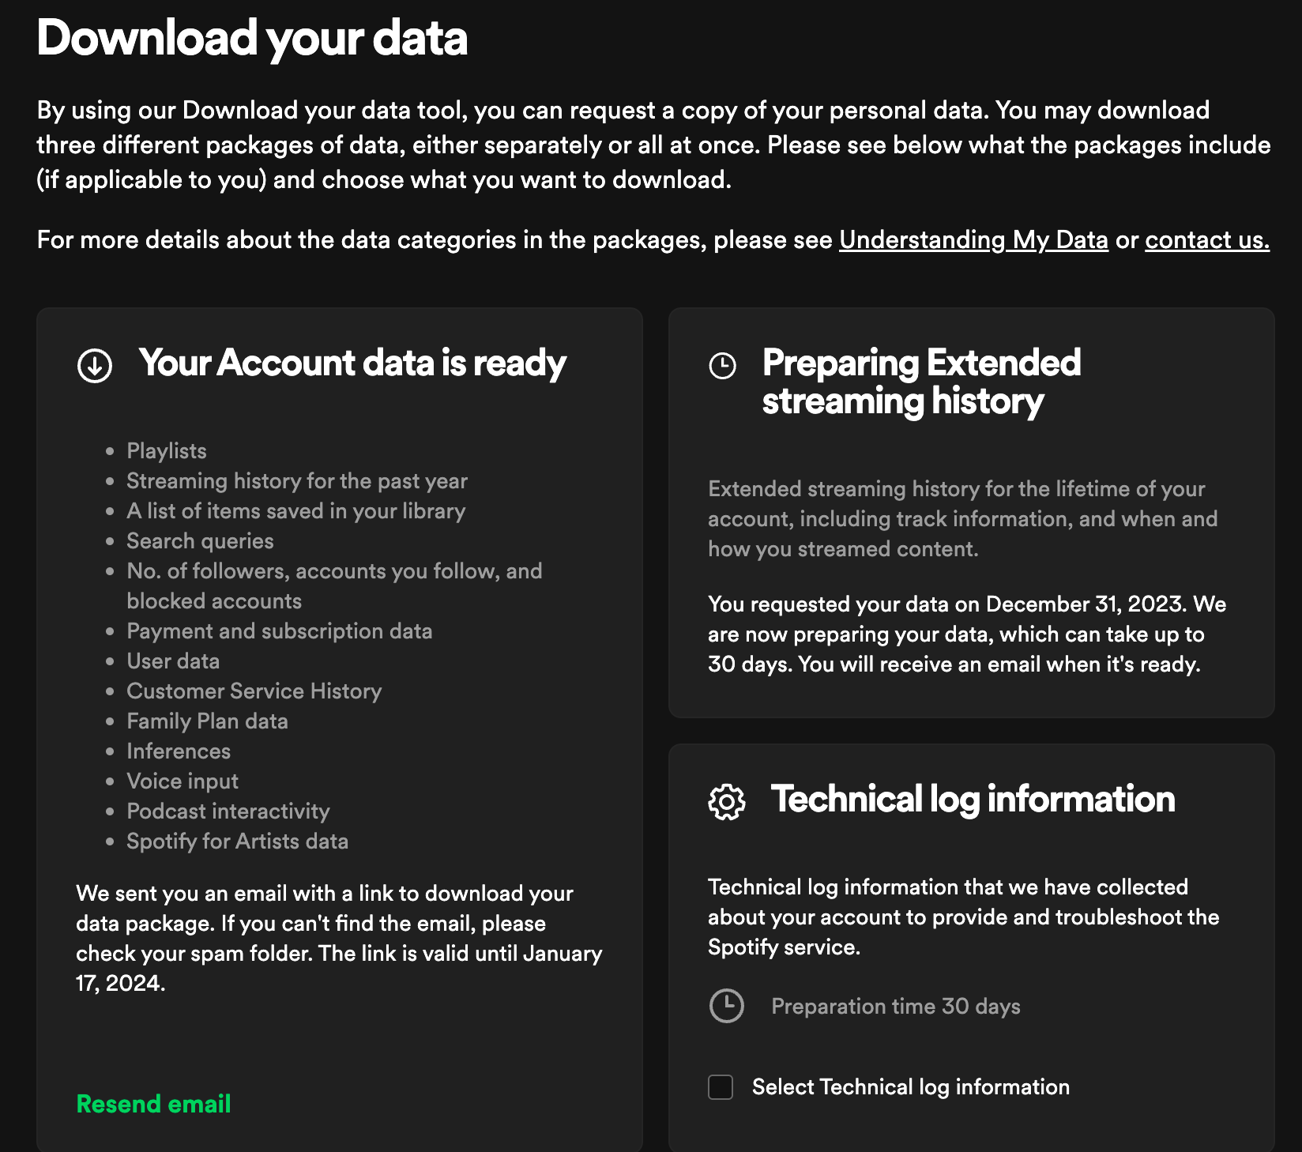
Task: Click the Download your data page title
Action: (x=252, y=38)
